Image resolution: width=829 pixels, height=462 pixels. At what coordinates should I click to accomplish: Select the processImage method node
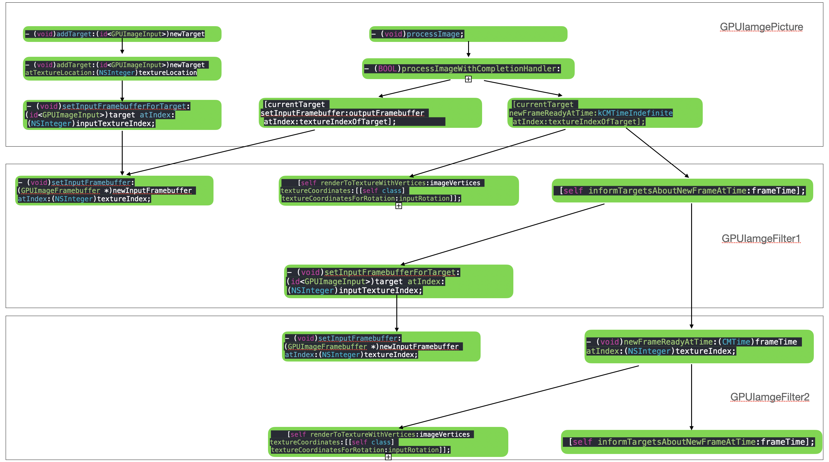click(468, 34)
